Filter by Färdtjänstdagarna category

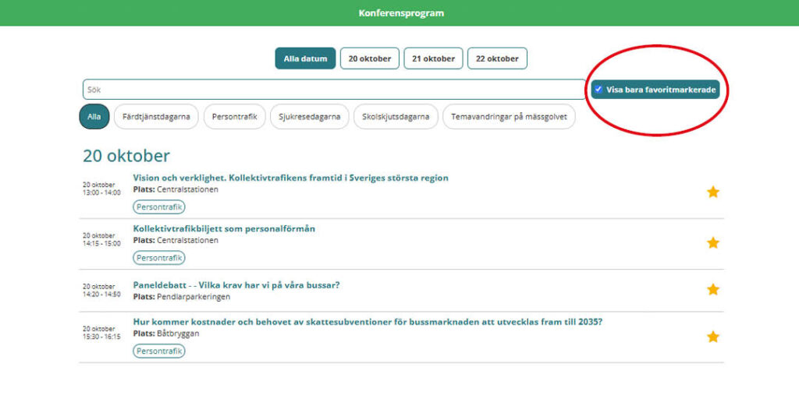point(156,117)
